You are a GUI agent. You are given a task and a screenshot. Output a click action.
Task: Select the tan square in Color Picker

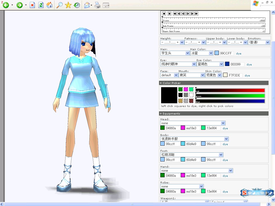click(x=180, y=101)
